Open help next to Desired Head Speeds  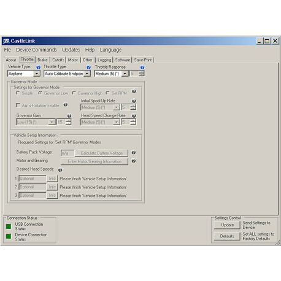click(x=60, y=170)
